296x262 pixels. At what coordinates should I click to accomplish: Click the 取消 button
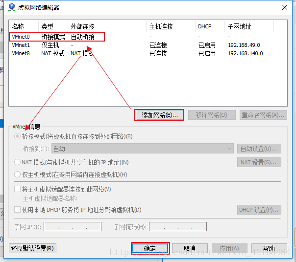click(x=190, y=248)
